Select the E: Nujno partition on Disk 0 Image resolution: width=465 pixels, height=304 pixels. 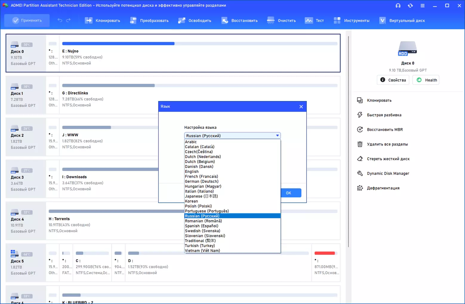[x=200, y=53]
